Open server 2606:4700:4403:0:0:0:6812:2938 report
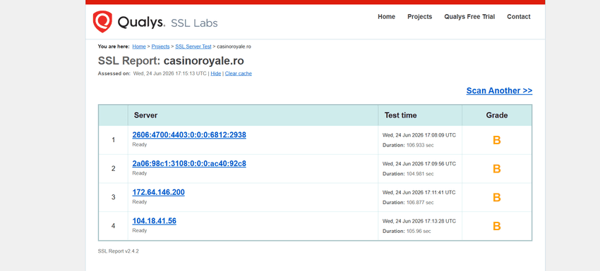Image resolution: width=600 pixels, height=271 pixels. (189, 134)
